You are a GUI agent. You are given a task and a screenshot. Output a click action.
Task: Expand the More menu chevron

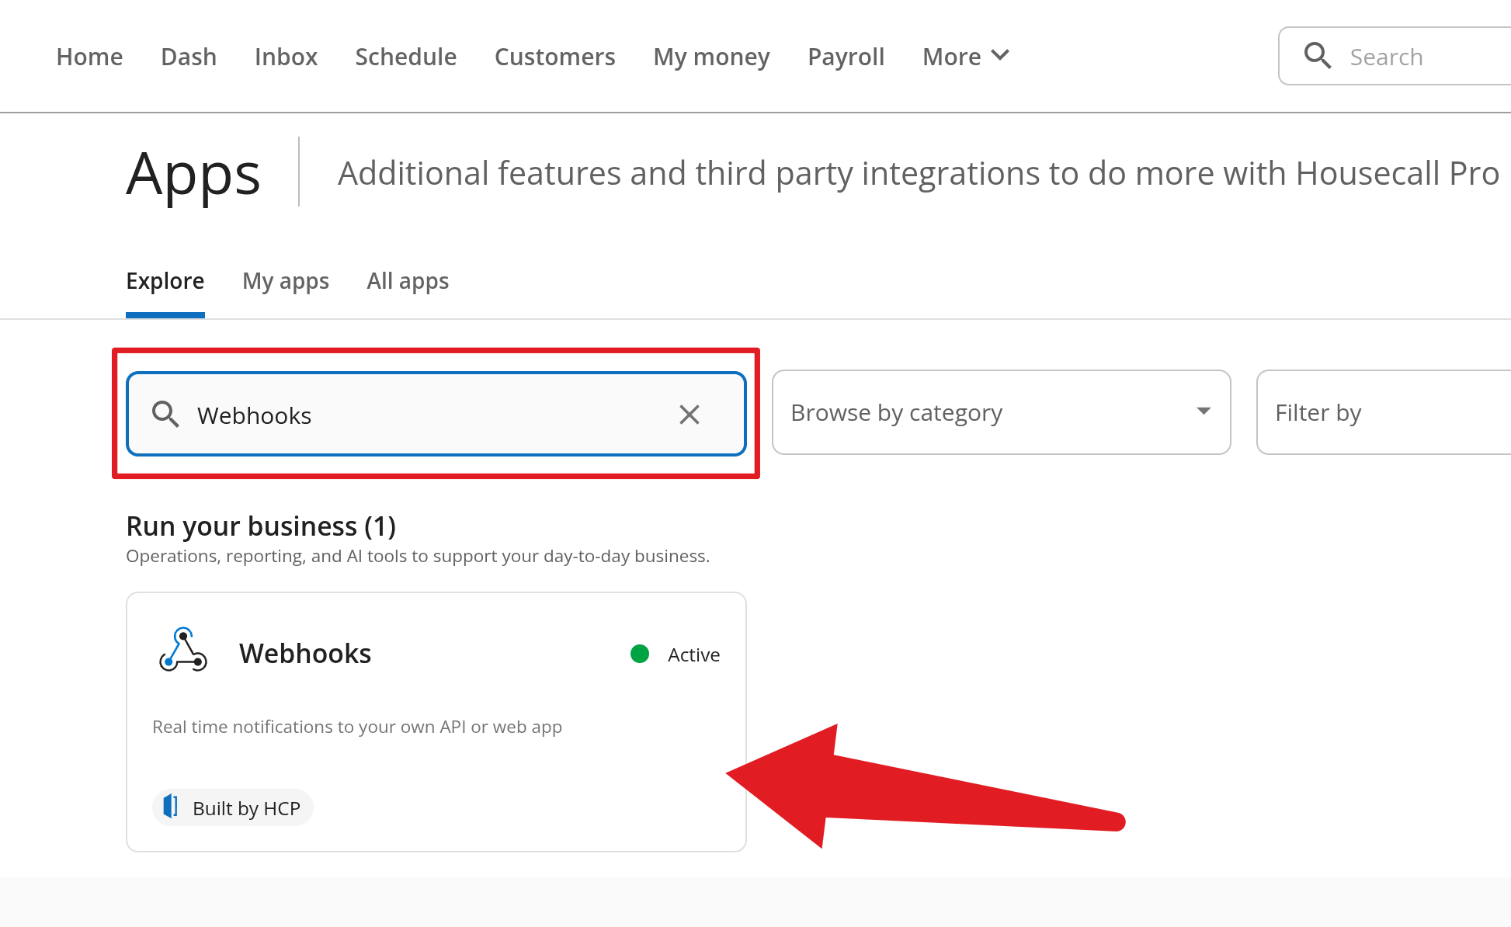point(1000,56)
